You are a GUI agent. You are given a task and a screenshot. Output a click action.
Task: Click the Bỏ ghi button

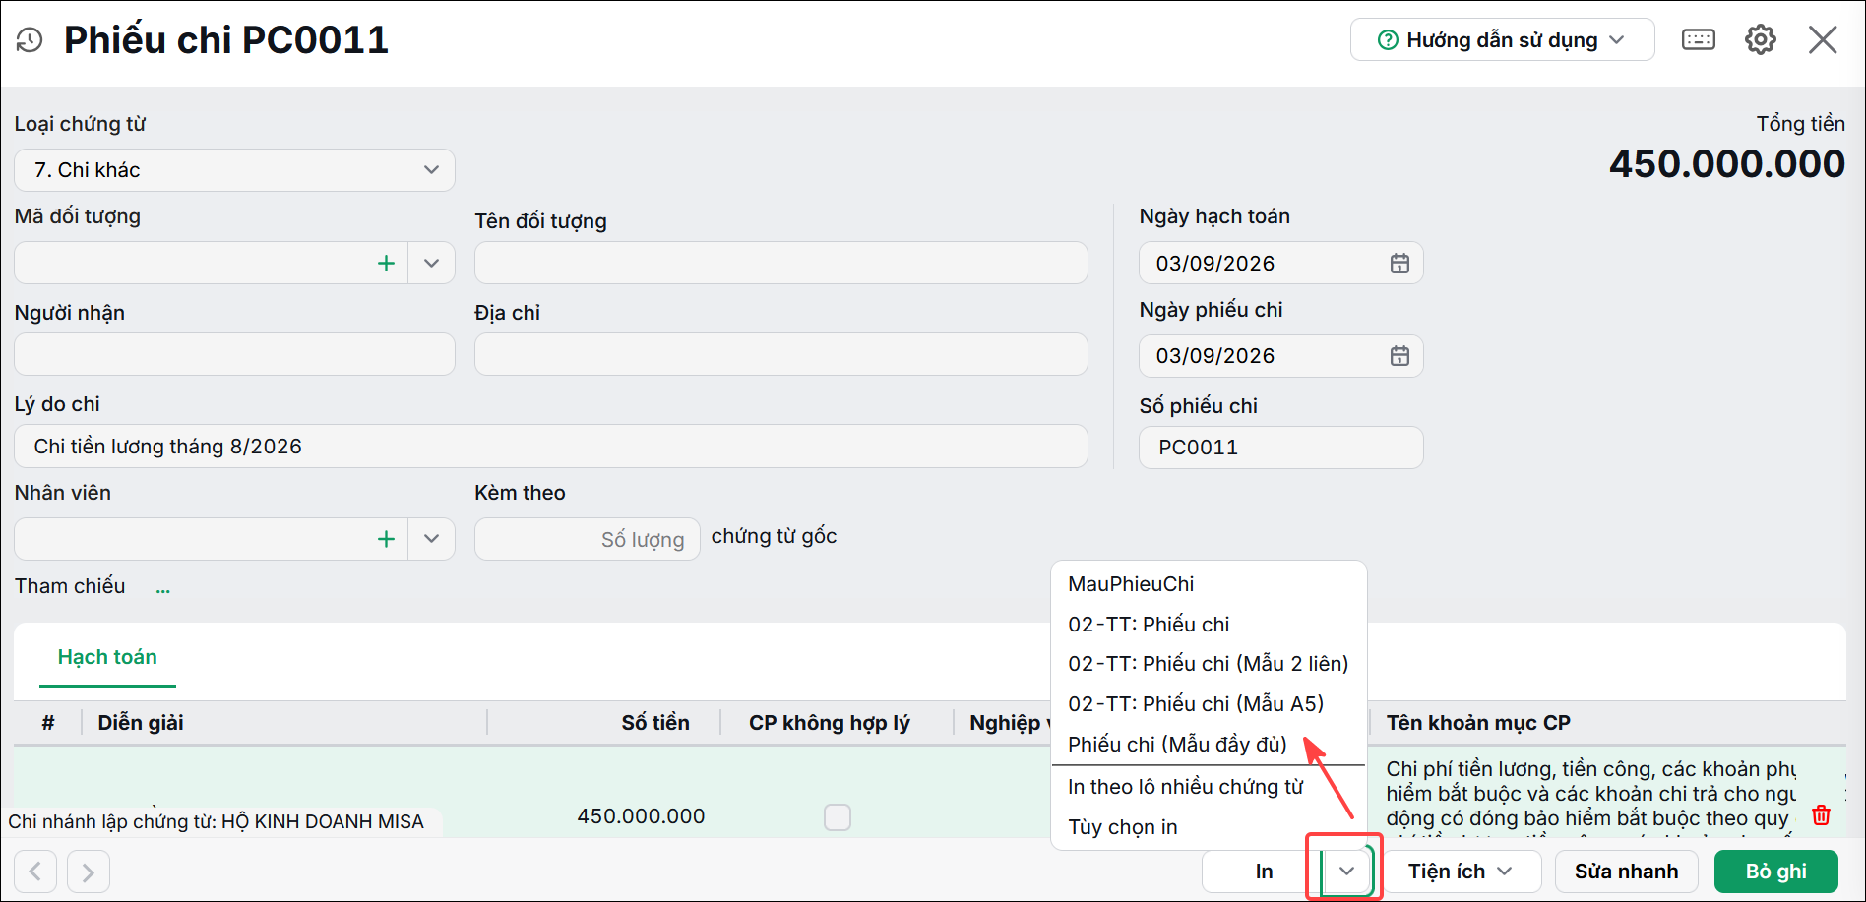tap(1776, 872)
